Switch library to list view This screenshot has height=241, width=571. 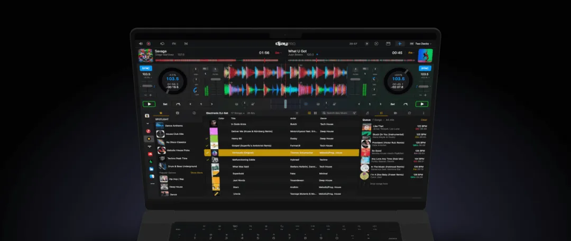pyautogui.click(x=309, y=113)
